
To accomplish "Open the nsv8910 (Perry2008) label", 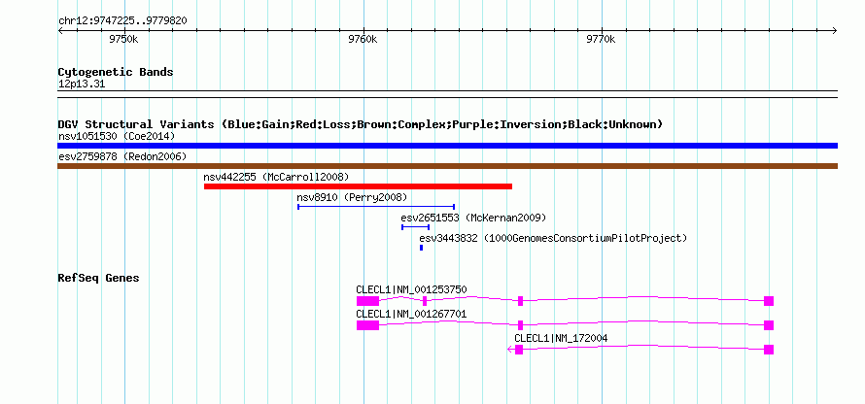I will click(x=353, y=197).
